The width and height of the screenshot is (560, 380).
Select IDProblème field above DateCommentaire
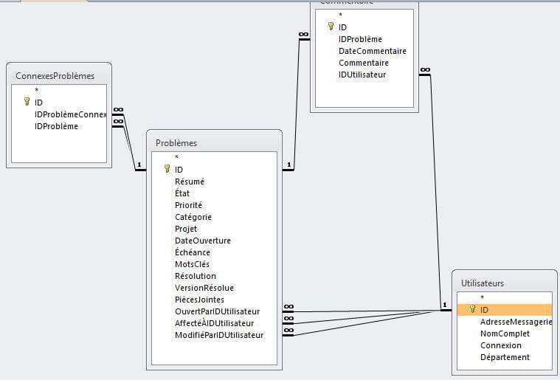pyautogui.click(x=364, y=39)
